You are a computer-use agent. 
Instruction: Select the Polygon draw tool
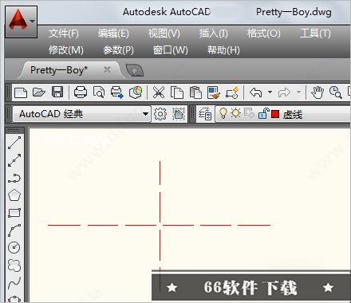pyautogui.click(x=14, y=195)
